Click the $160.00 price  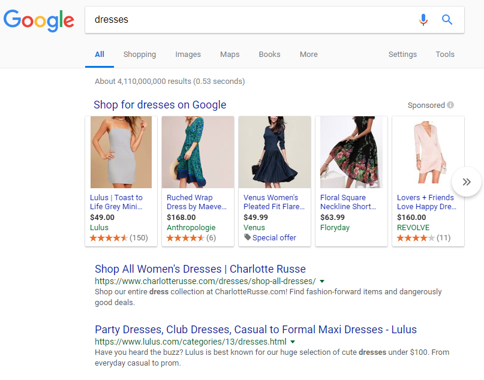coord(411,218)
